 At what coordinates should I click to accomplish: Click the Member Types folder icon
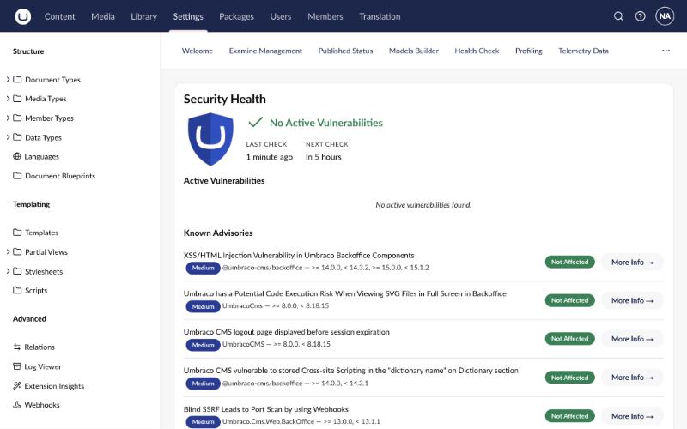point(17,118)
